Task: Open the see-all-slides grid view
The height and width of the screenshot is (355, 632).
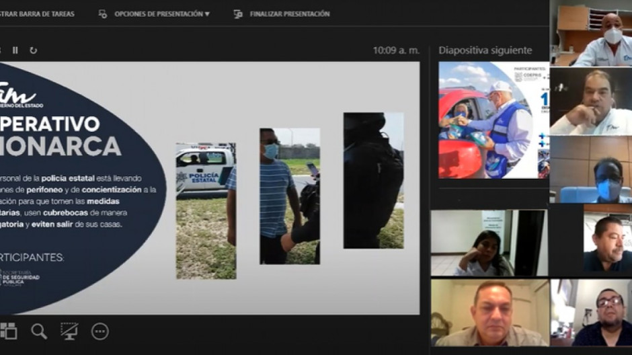Action: [x=8, y=330]
